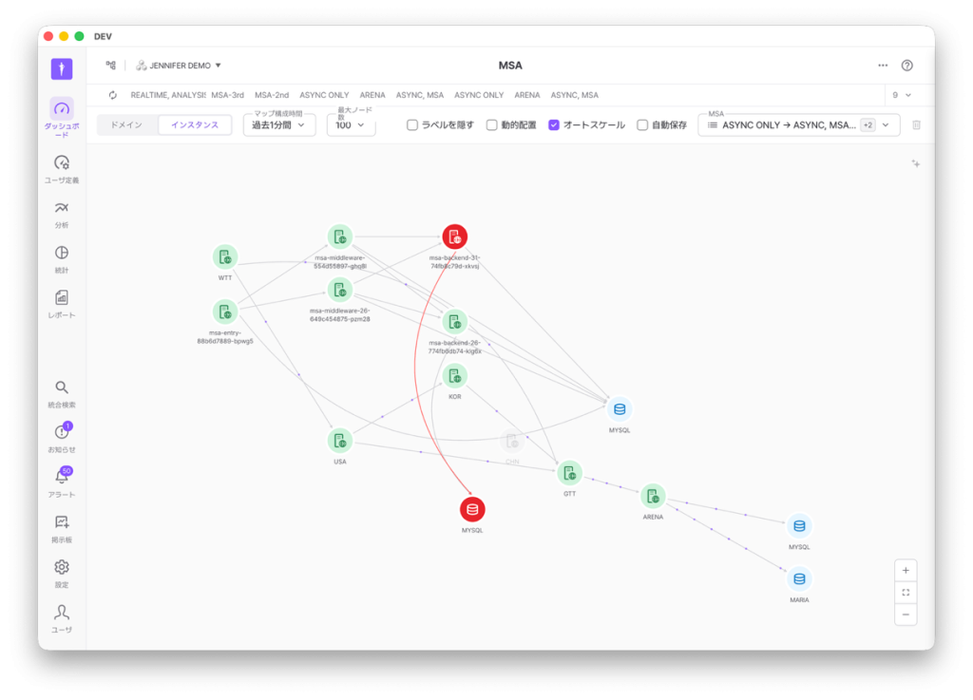
Task: Open the 統計 statistics pie icon
Action: tap(62, 254)
